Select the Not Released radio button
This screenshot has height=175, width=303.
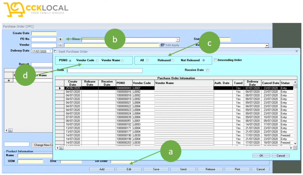(204, 60)
